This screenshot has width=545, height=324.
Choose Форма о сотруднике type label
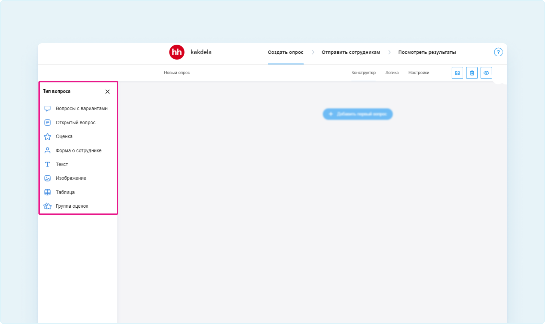[79, 151]
